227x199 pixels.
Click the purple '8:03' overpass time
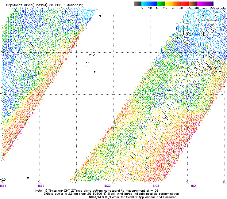coord(156,186)
